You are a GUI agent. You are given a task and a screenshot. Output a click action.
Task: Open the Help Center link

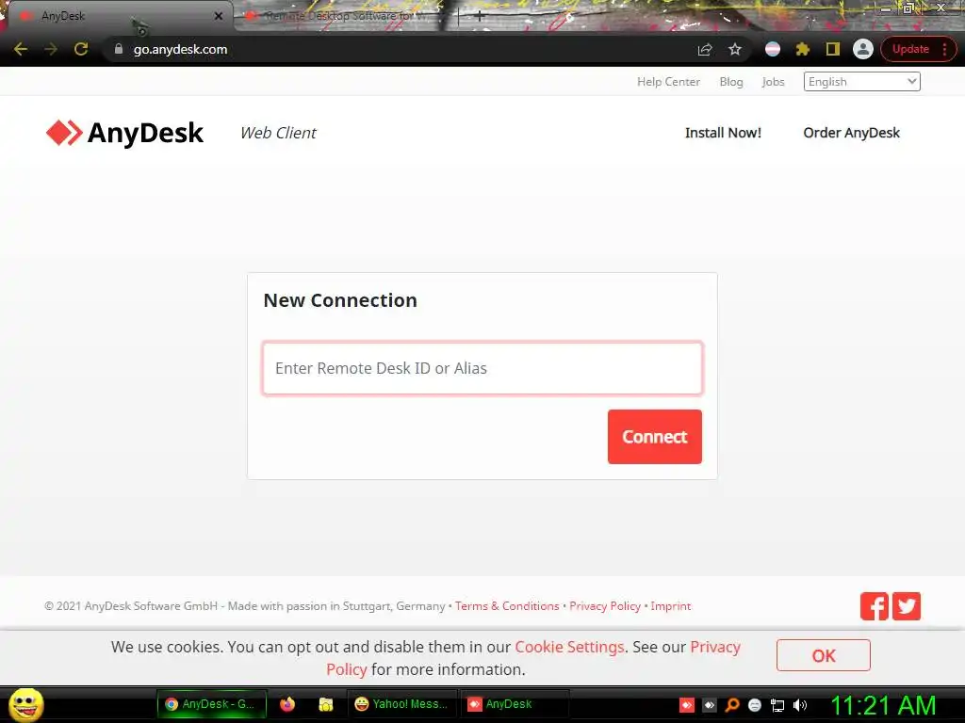pos(668,82)
